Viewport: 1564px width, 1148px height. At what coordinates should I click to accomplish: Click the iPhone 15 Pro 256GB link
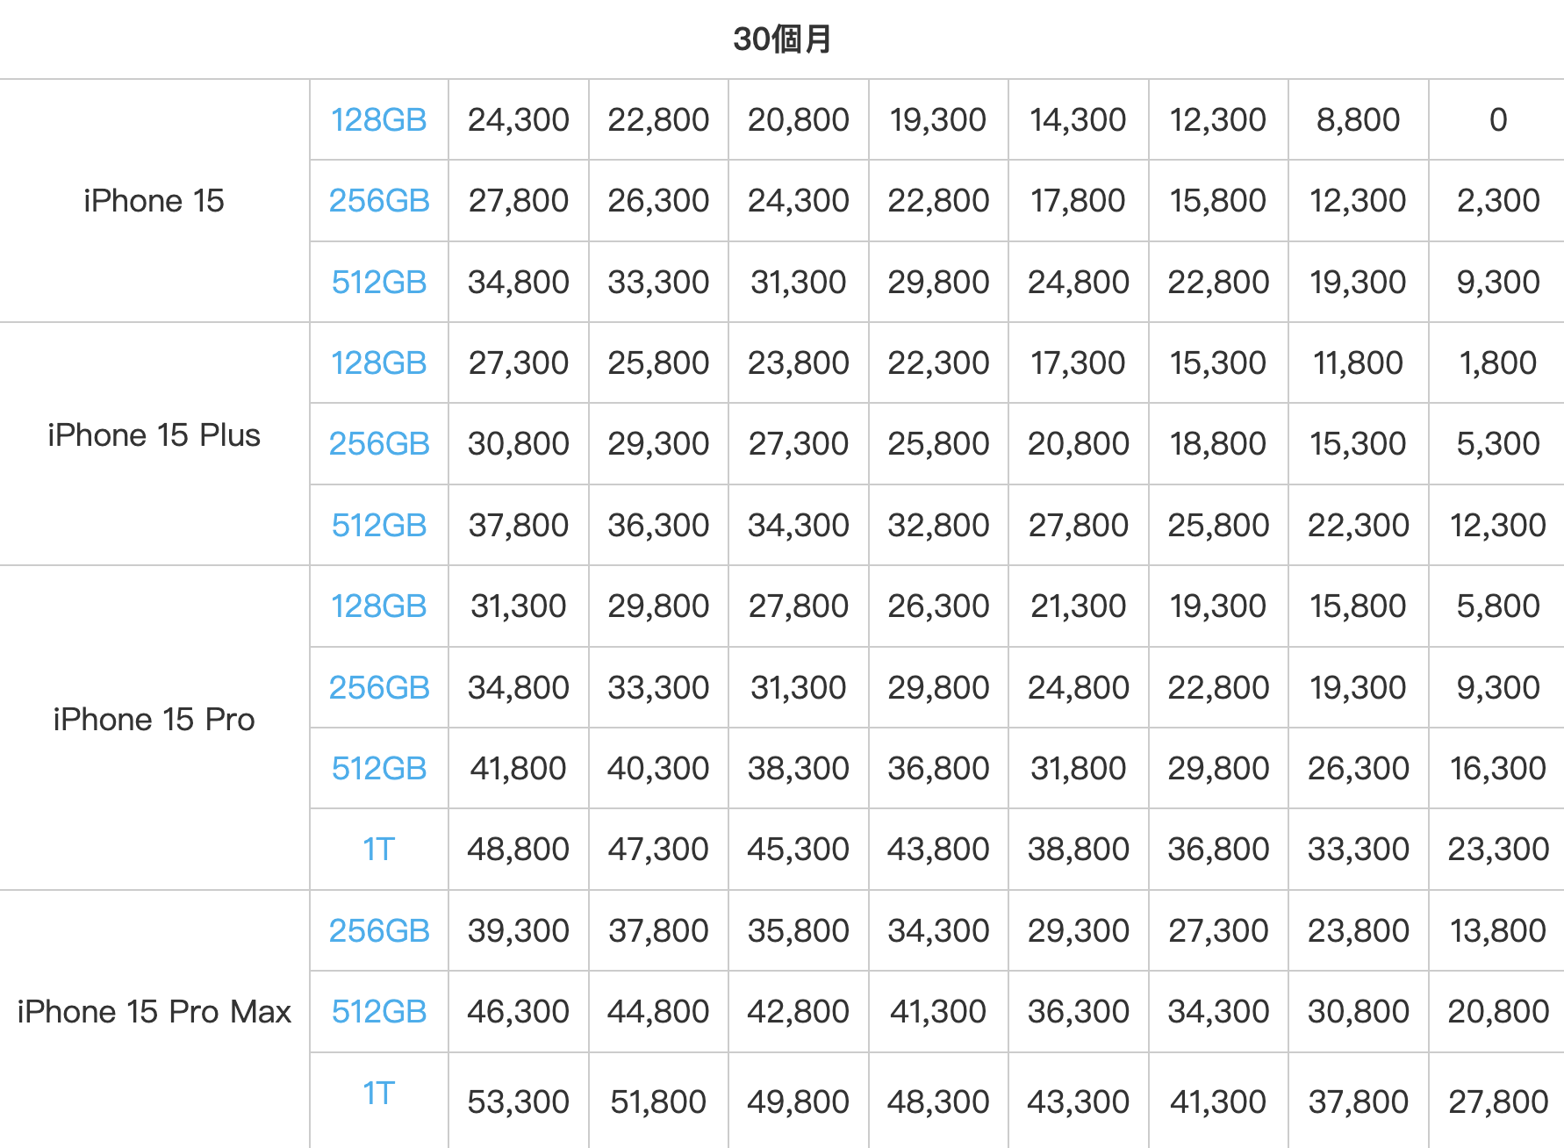coord(378,688)
